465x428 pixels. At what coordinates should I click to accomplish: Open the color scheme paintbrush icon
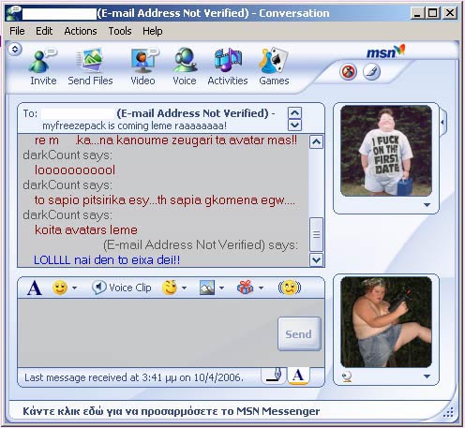click(371, 72)
